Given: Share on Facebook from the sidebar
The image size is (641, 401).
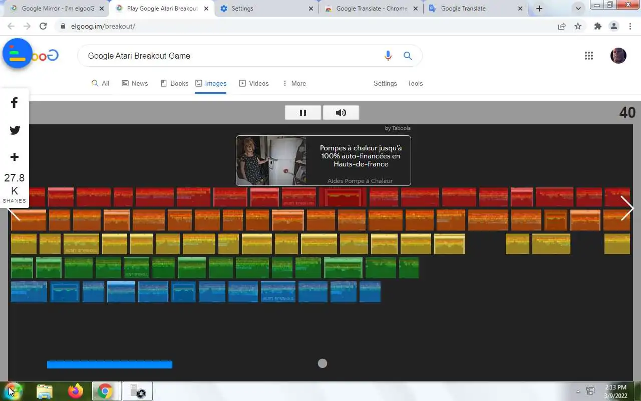Looking at the screenshot, I should [15, 103].
